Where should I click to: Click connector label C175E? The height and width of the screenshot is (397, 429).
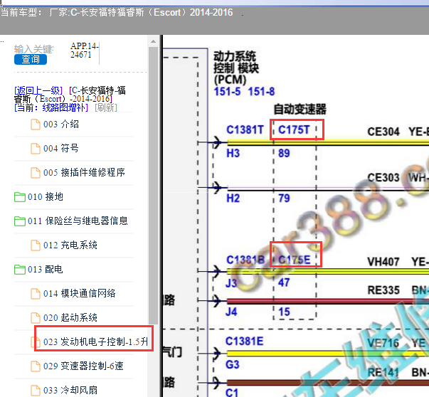294,260
